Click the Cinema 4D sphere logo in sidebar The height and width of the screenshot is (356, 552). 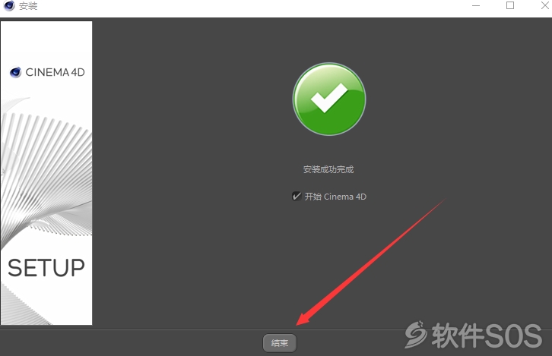click(x=15, y=72)
